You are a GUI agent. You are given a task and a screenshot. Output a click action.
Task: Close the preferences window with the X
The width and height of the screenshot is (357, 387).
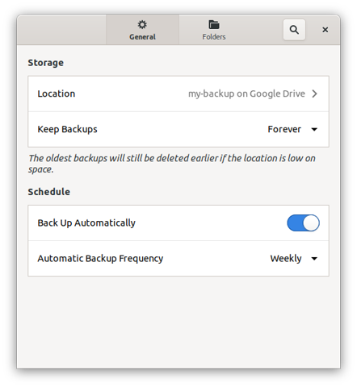coord(325,30)
